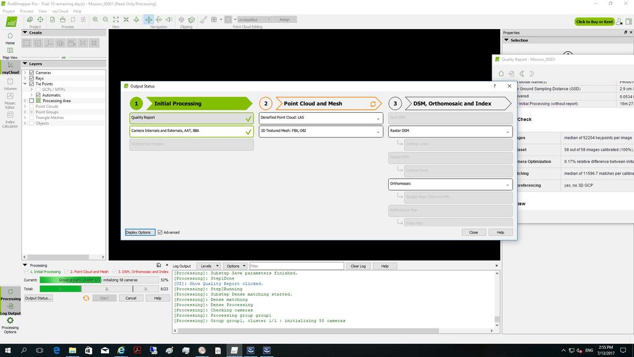Click the Edit Clipping Box icon

coord(191,19)
